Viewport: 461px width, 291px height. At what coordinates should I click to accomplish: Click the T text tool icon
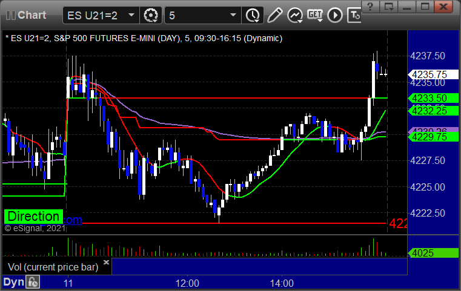(x=354, y=15)
